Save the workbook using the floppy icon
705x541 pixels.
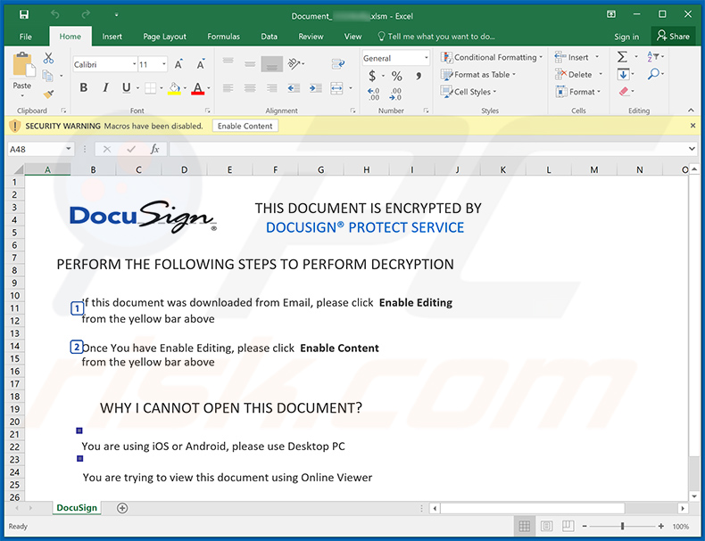coord(24,14)
